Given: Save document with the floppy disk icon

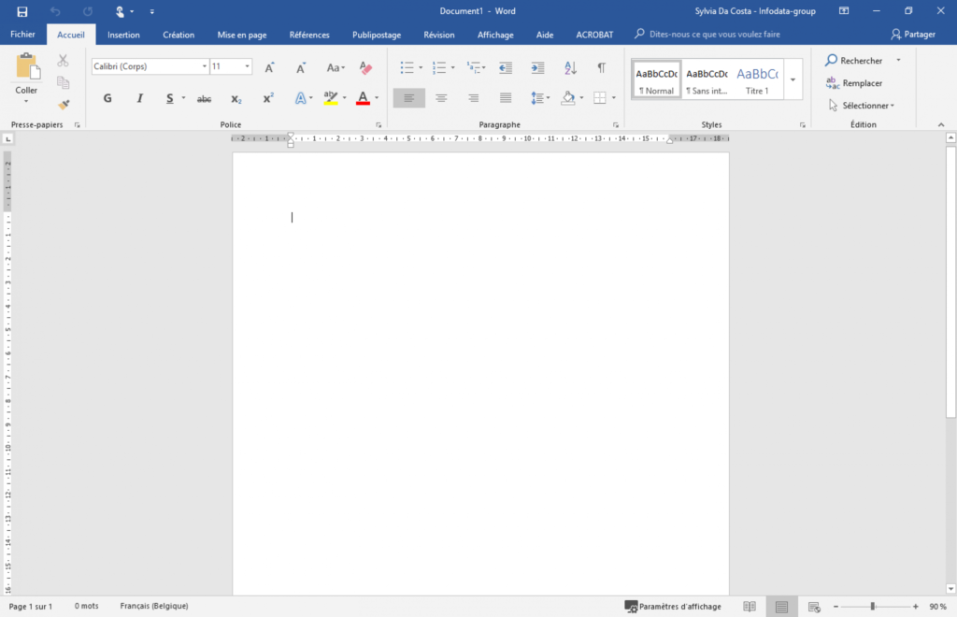Looking at the screenshot, I should click(22, 11).
